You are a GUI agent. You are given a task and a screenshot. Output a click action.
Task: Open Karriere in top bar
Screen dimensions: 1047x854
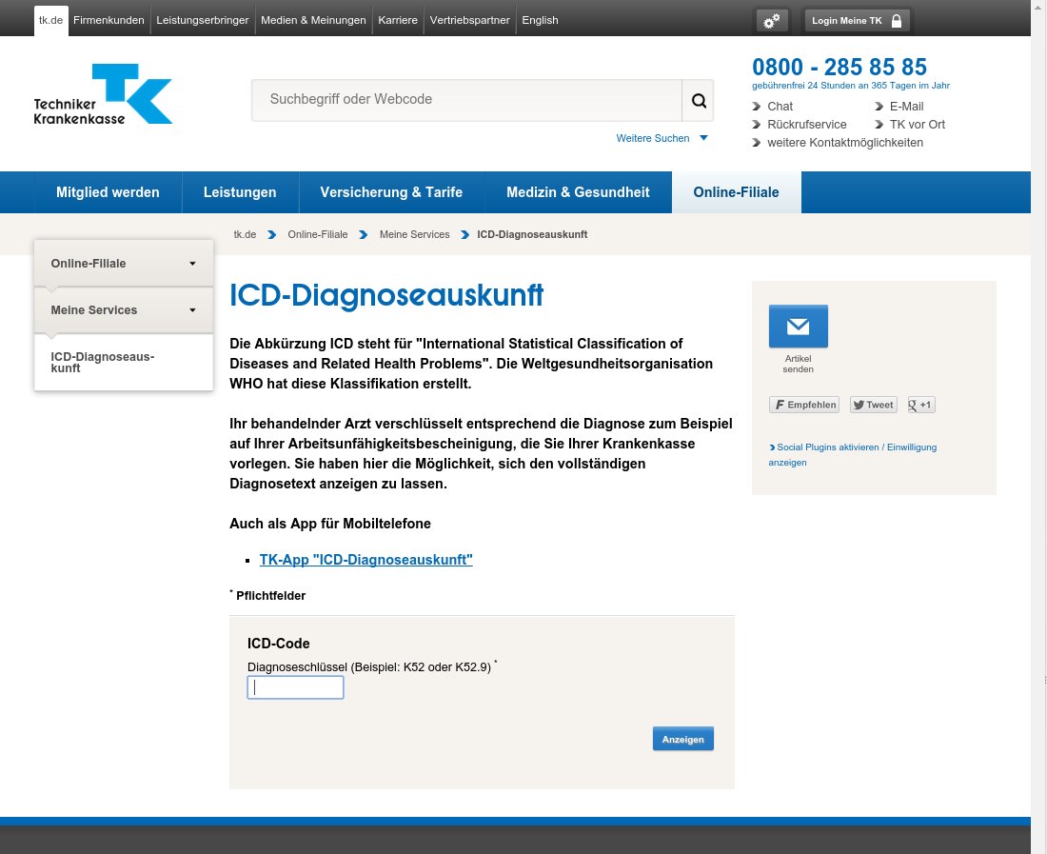[x=398, y=21]
